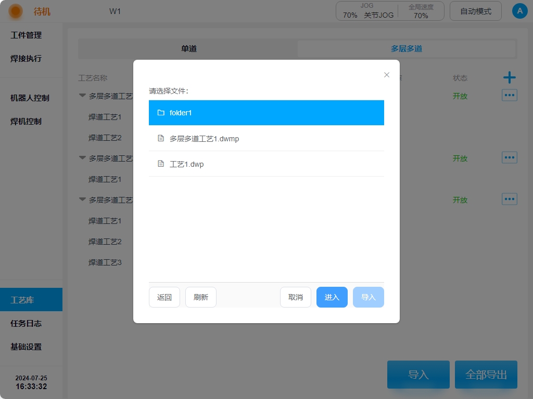The width and height of the screenshot is (533, 399).
Task: Select the folder1 folder entry
Action: pyautogui.click(x=266, y=113)
